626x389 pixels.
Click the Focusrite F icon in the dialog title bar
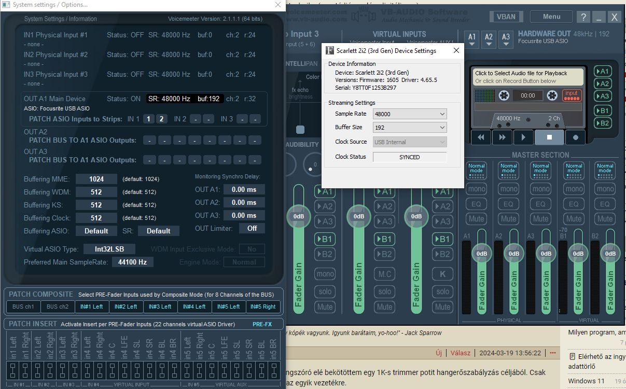point(329,50)
